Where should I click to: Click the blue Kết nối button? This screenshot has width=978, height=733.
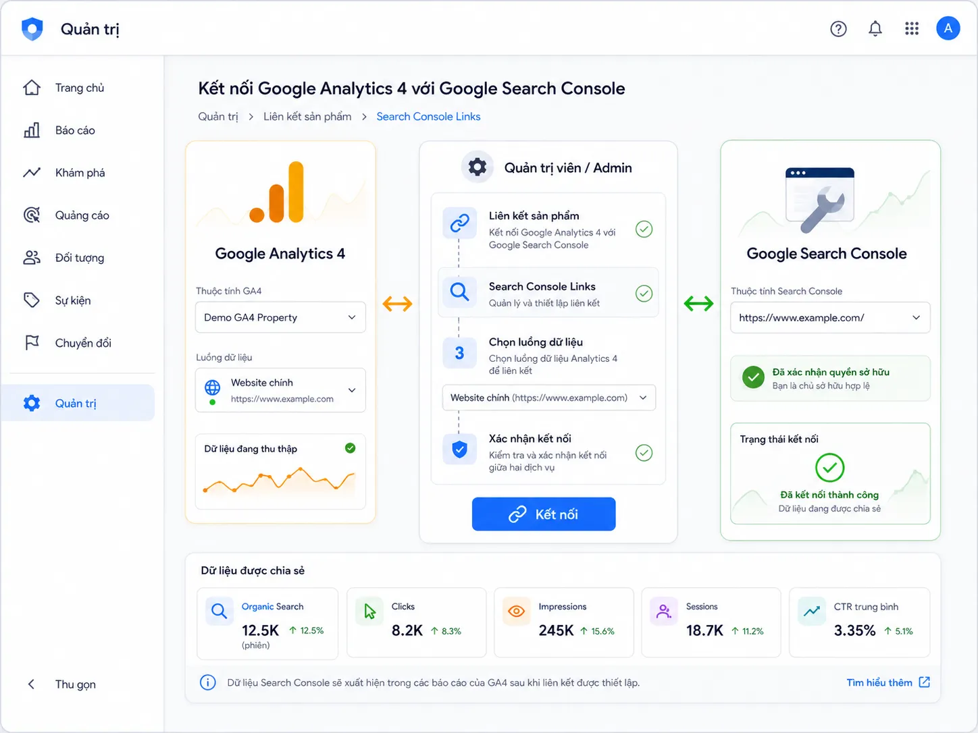tap(544, 514)
